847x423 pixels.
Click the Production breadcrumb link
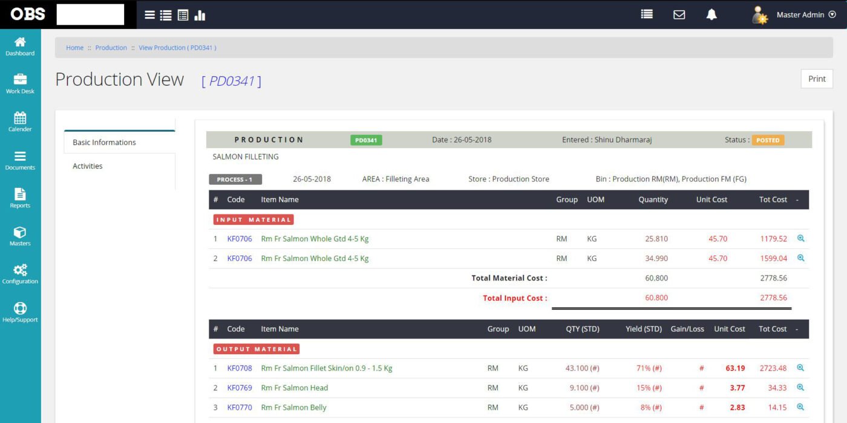coord(111,48)
